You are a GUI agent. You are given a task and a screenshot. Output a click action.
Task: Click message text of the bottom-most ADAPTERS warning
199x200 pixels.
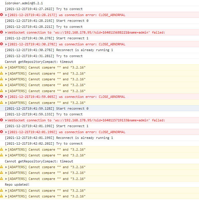pos(47,196)
